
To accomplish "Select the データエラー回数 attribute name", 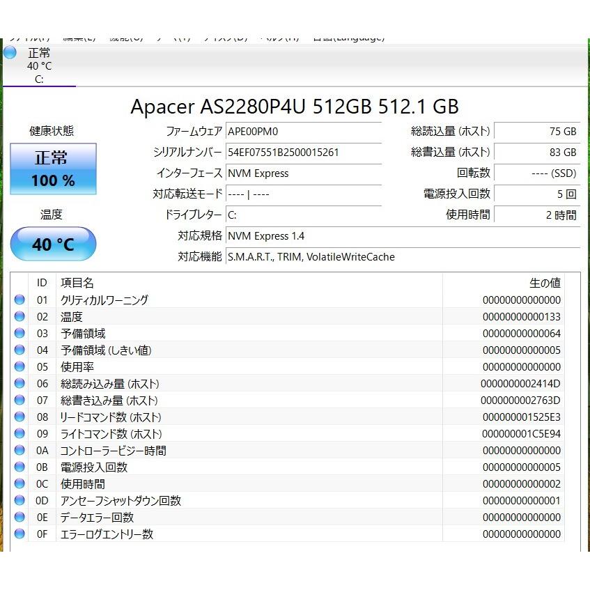I will click(97, 518).
